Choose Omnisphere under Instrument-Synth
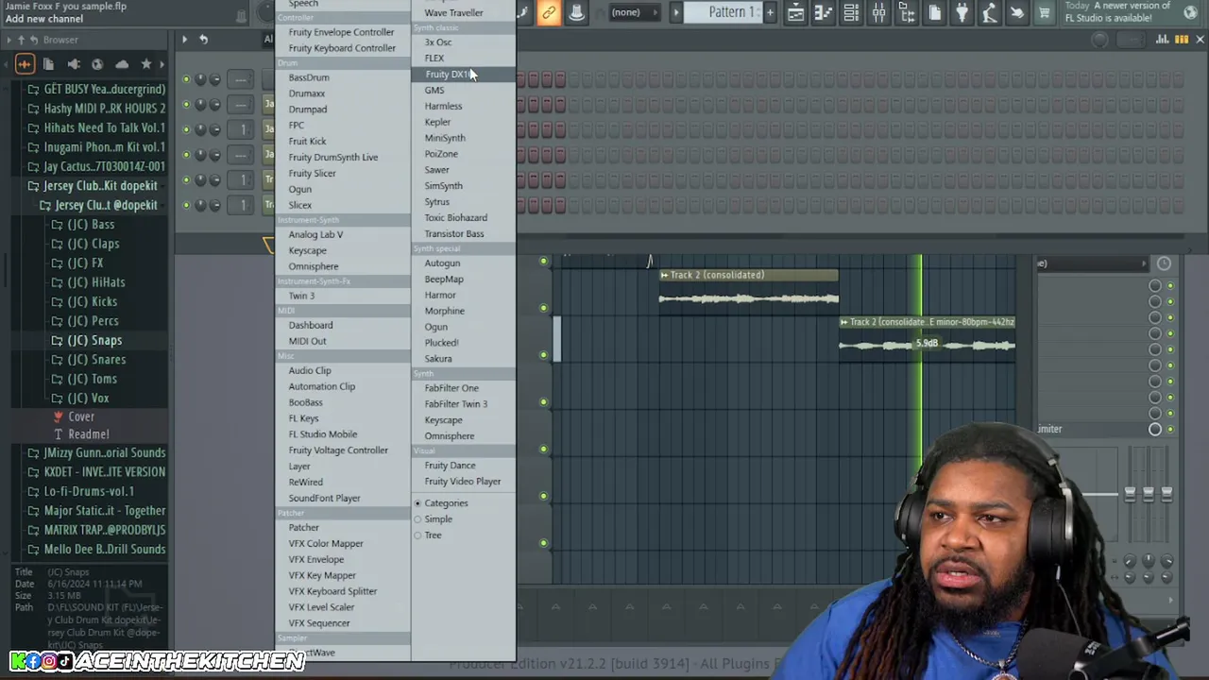 tap(314, 266)
